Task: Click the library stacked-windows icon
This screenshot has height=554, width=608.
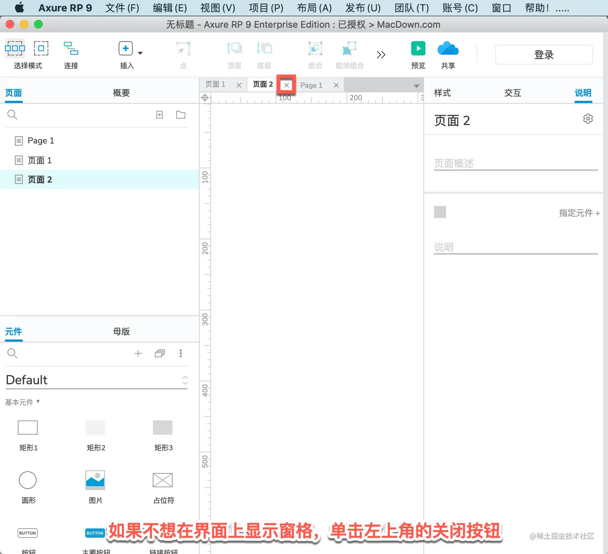Action: pyautogui.click(x=160, y=353)
